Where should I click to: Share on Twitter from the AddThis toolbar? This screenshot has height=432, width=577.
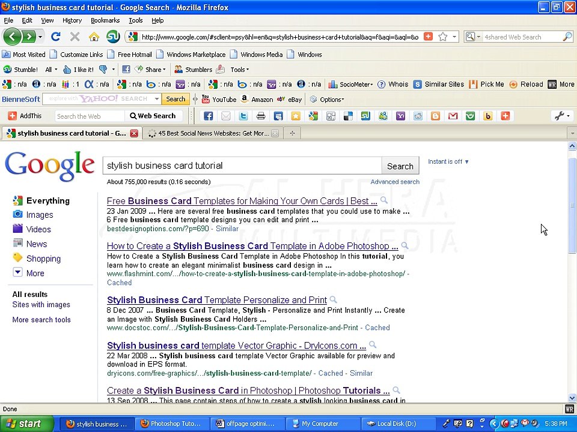click(243, 116)
